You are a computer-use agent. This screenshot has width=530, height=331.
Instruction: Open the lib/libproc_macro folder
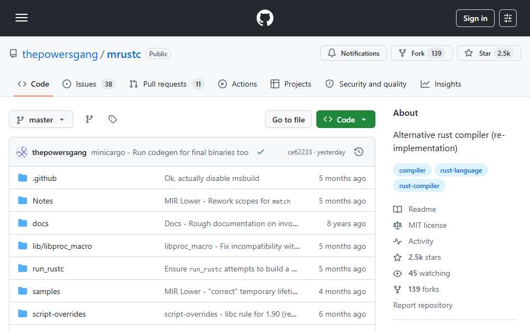[x=62, y=246]
